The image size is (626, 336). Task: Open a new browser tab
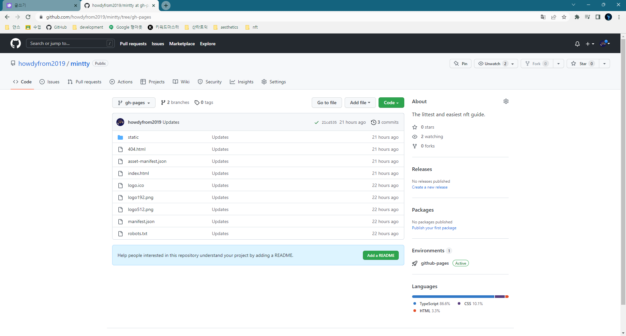point(166,6)
